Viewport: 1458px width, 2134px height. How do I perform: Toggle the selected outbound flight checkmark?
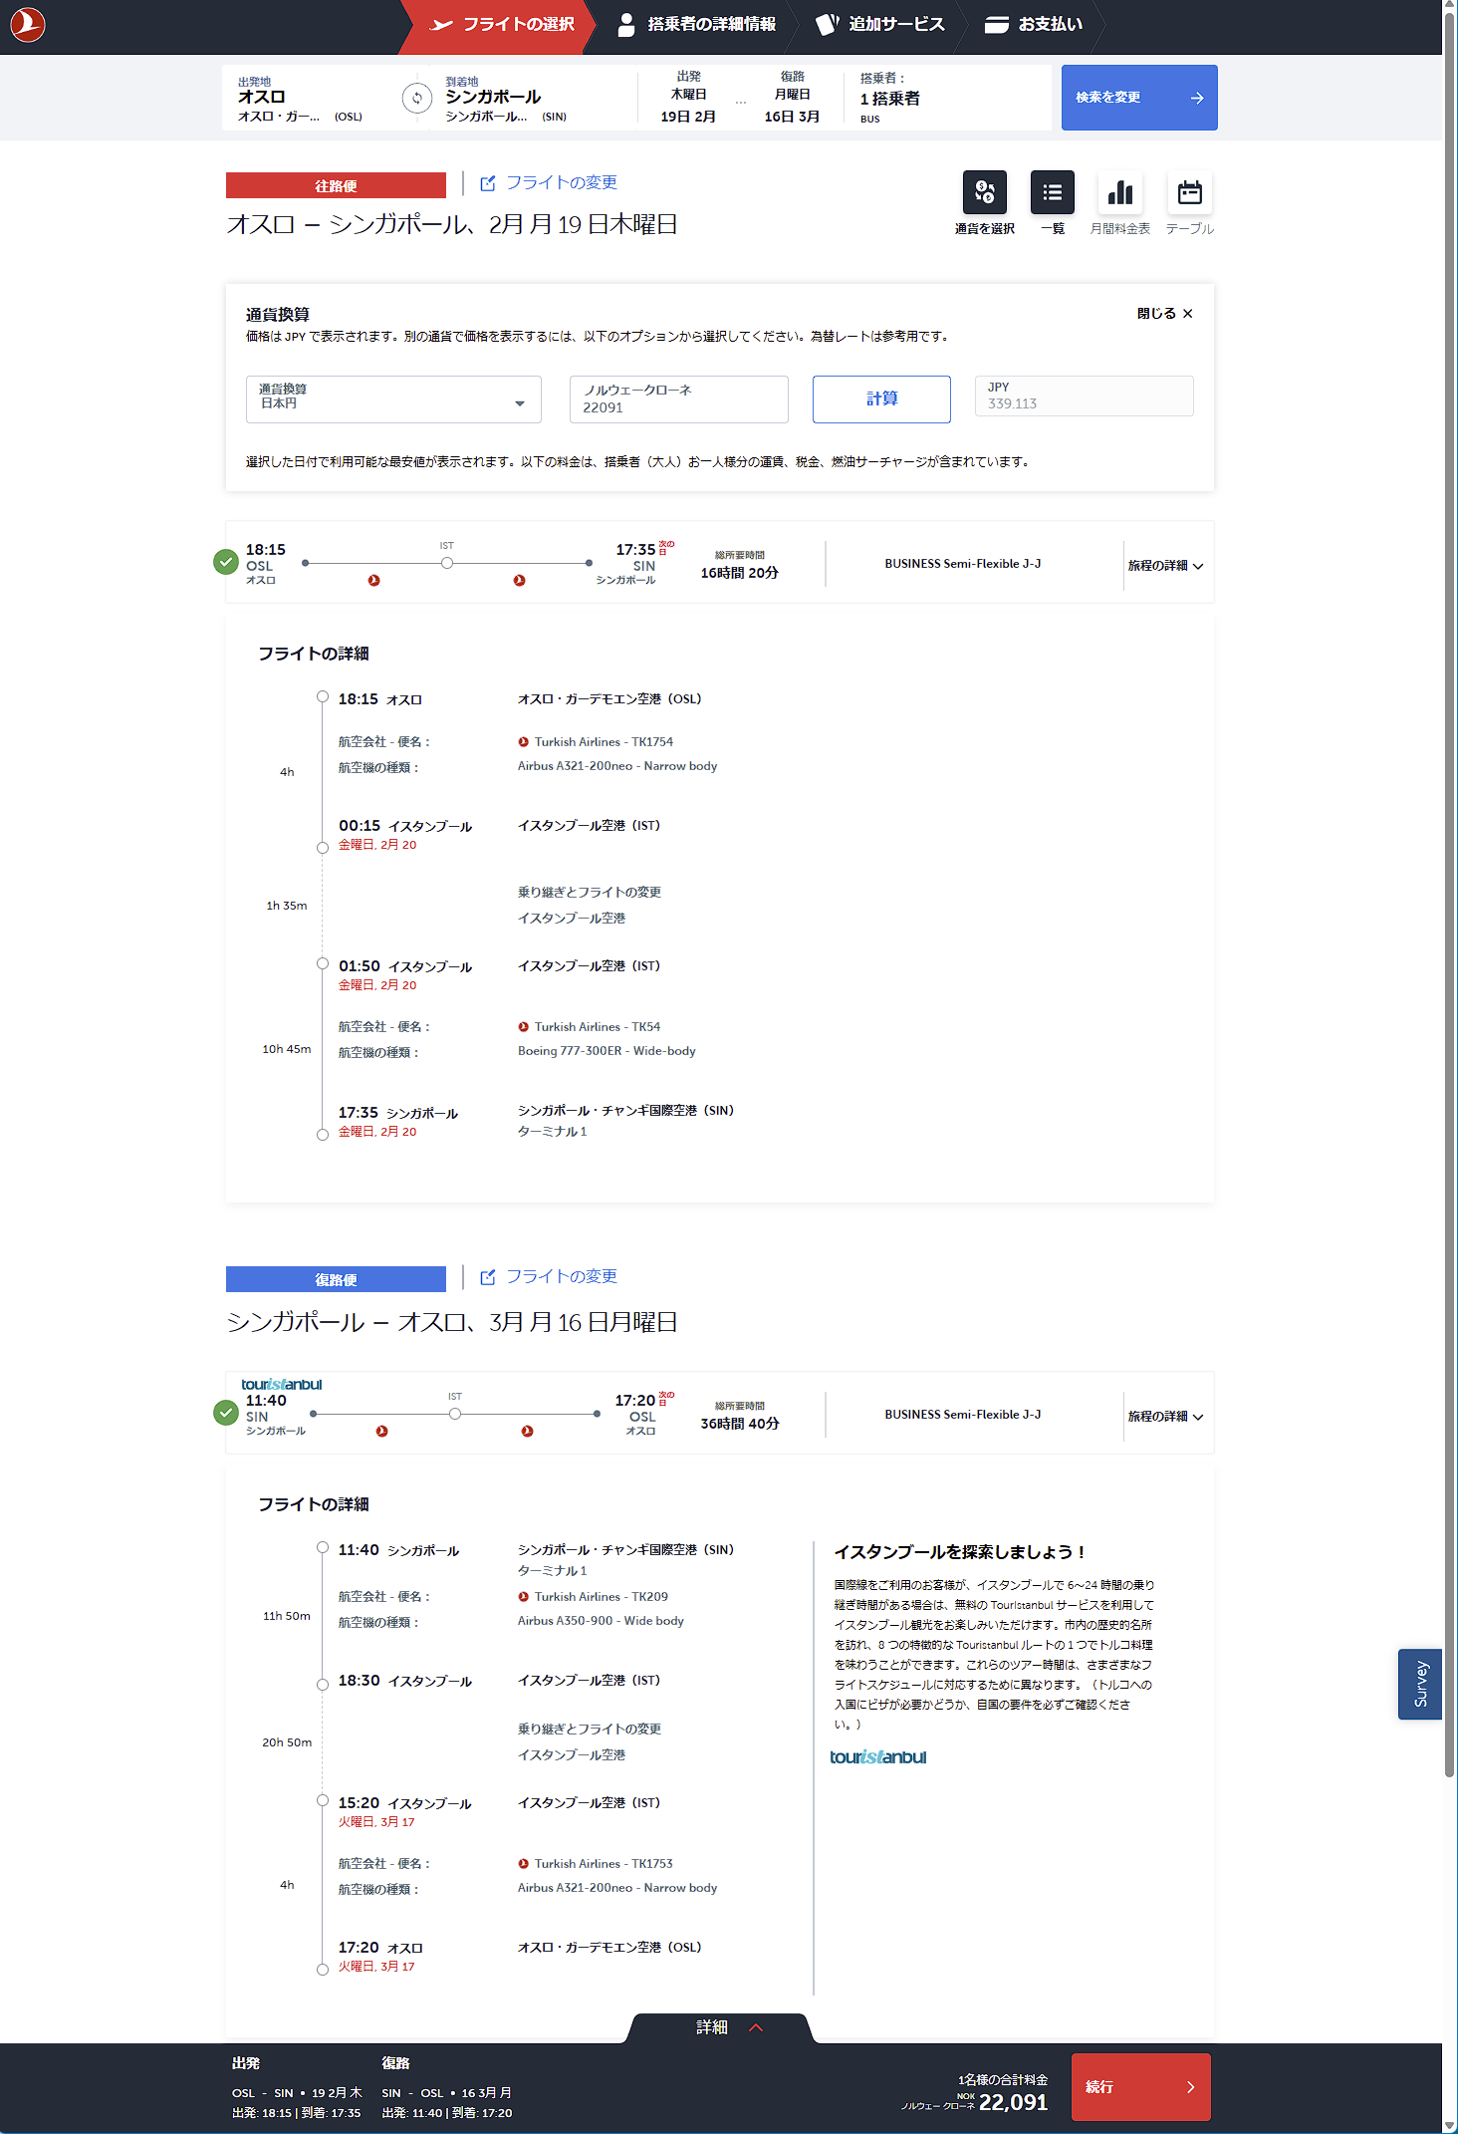coord(226,562)
